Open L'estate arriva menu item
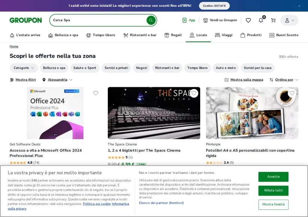Image resolution: width=308 pixels, height=217 pixels. coord(25,35)
